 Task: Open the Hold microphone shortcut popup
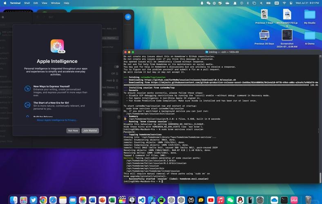tap(112, 80)
